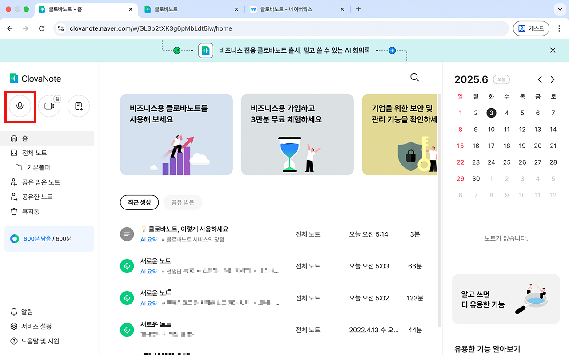Viewport: 569px width, 355px height.
Task: Open 홈 in the sidebar
Action: (47, 138)
